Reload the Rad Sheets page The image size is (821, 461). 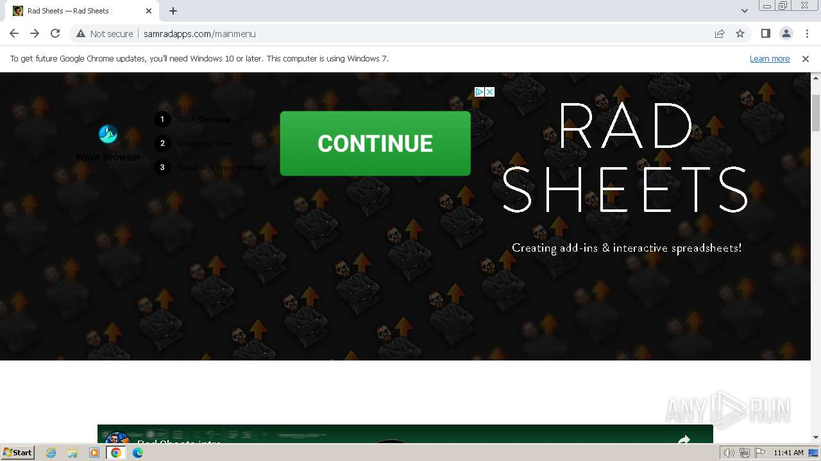pos(55,33)
